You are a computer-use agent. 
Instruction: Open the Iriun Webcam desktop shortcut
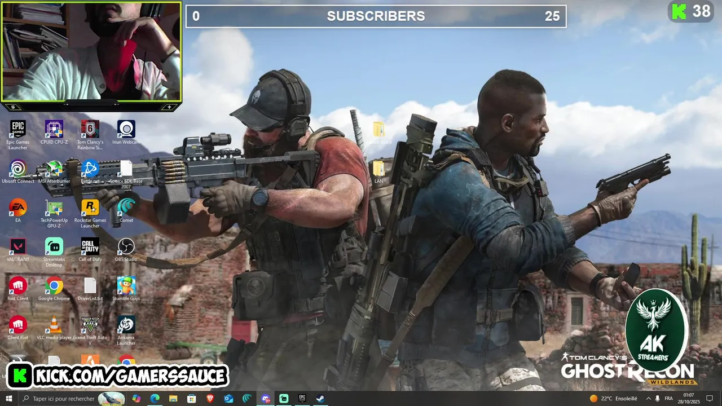pyautogui.click(x=126, y=133)
